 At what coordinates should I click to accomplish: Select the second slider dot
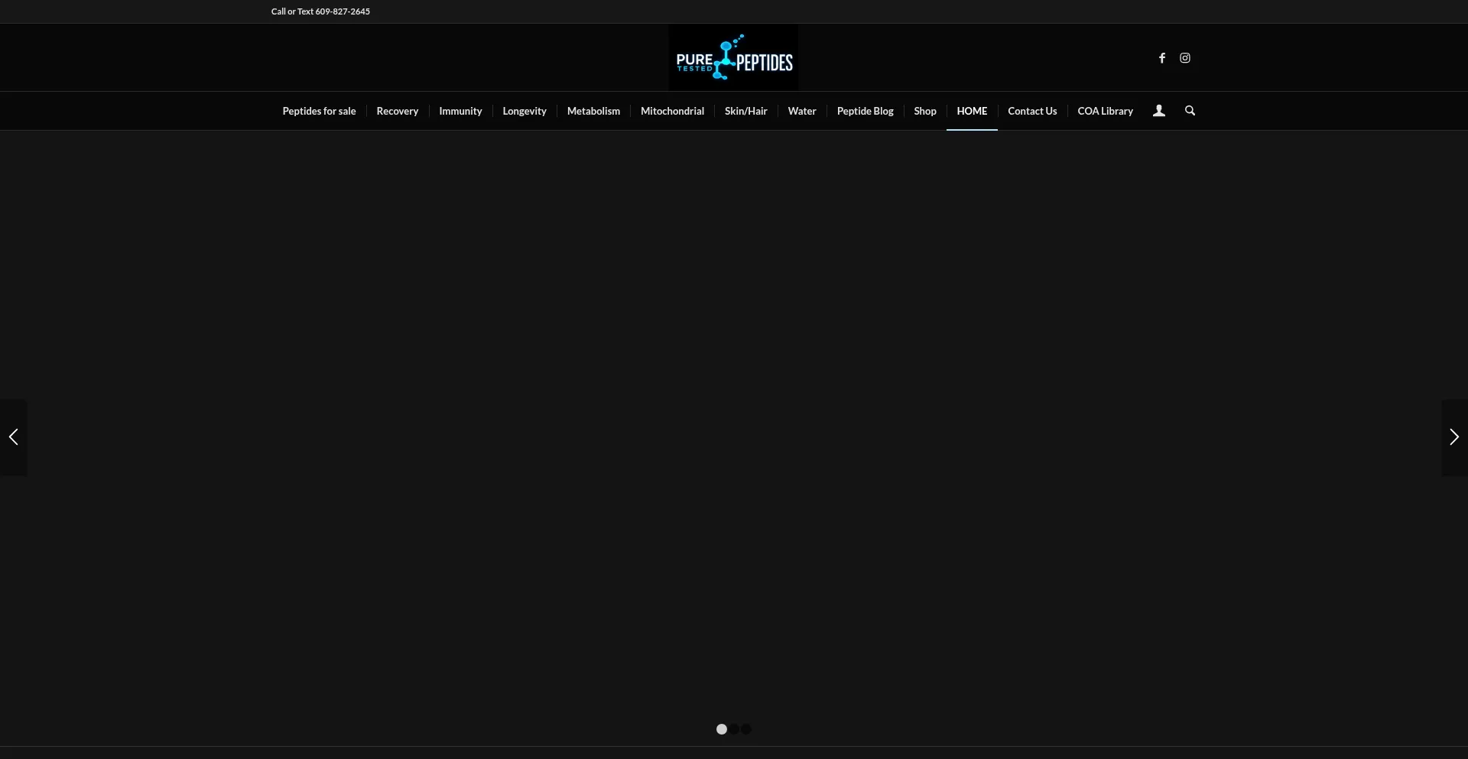coord(734,729)
